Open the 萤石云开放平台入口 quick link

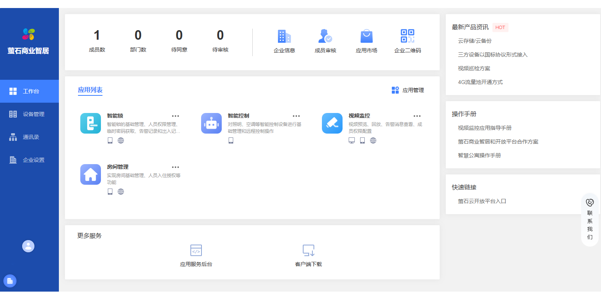pos(482,201)
